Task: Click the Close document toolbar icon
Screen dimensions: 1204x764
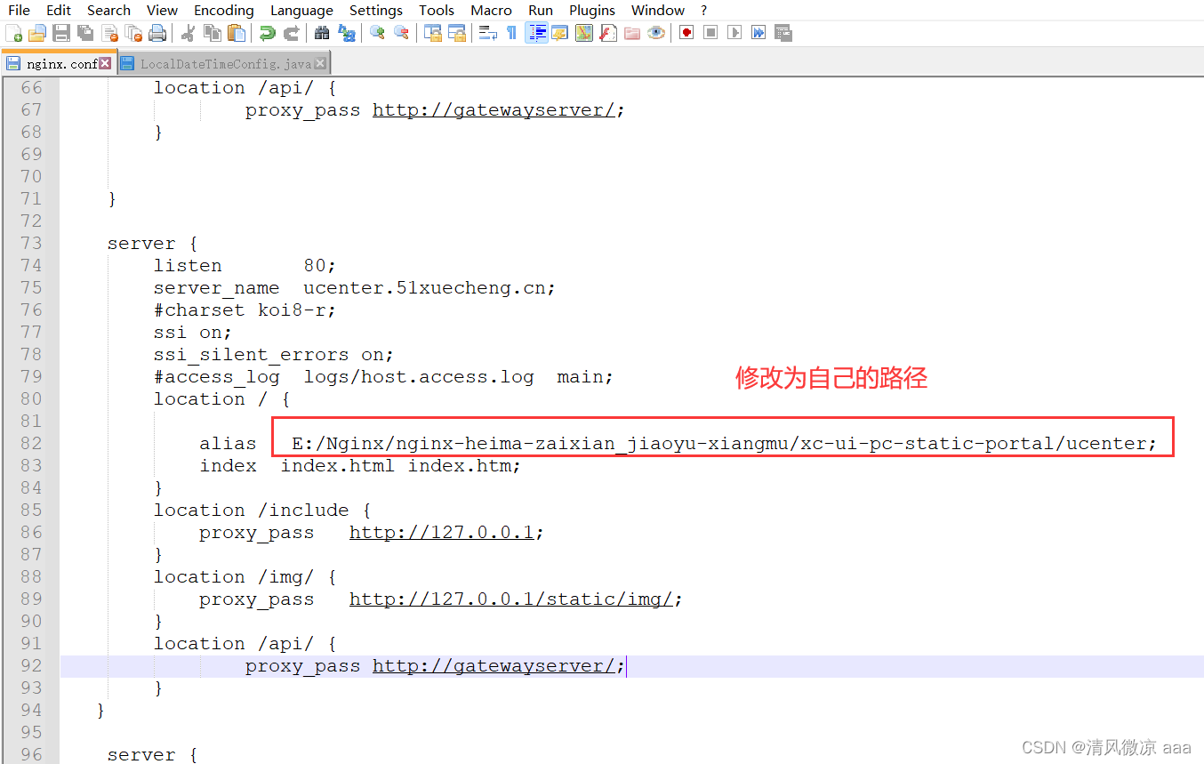Action: (x=110, y=34)
